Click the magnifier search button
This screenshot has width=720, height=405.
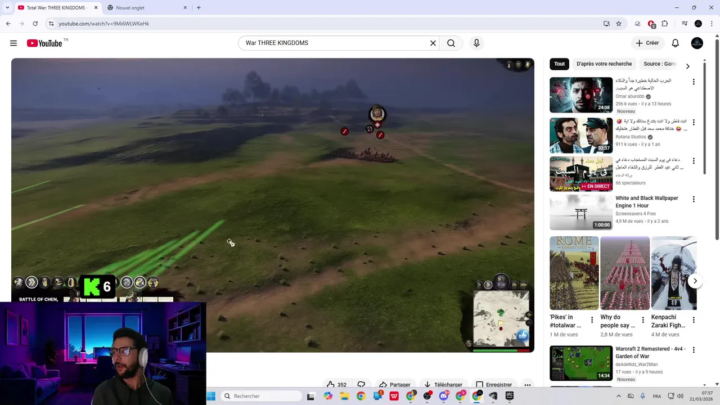(451, 43)
